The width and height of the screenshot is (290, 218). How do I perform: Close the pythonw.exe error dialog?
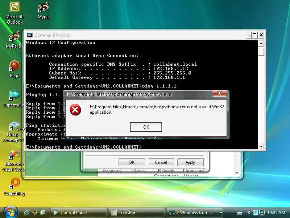click(x=219, y=93)
